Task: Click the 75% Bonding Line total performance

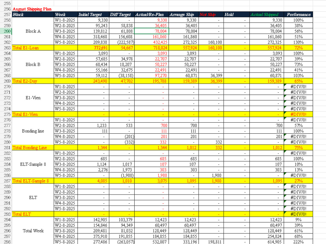Action: [x=298, y=147]
